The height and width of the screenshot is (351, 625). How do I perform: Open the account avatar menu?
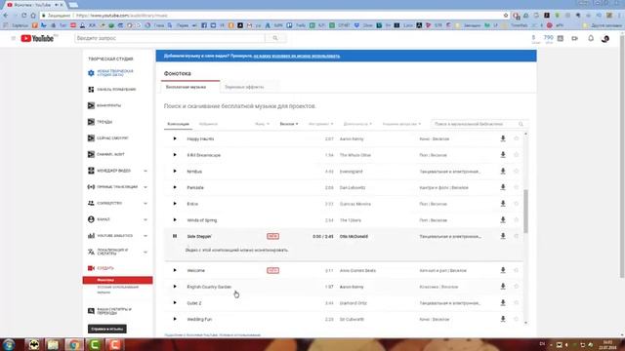605,38
